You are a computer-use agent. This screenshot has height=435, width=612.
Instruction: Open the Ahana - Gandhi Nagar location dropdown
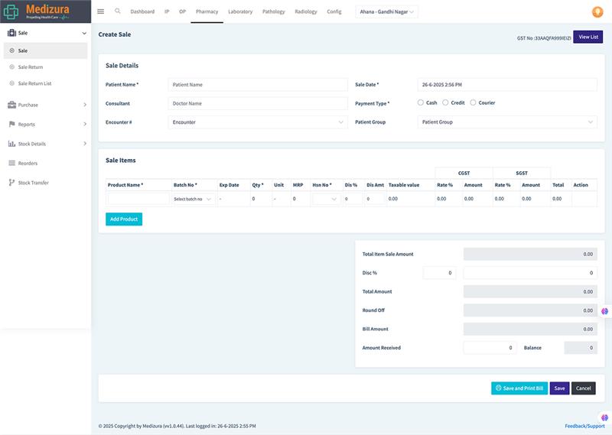click(386, 11)
